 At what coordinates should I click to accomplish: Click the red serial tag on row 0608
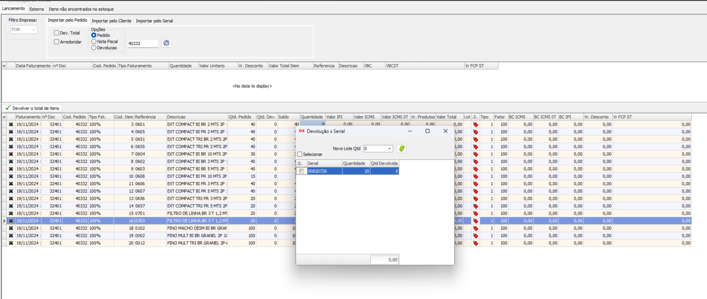(475, 177)
